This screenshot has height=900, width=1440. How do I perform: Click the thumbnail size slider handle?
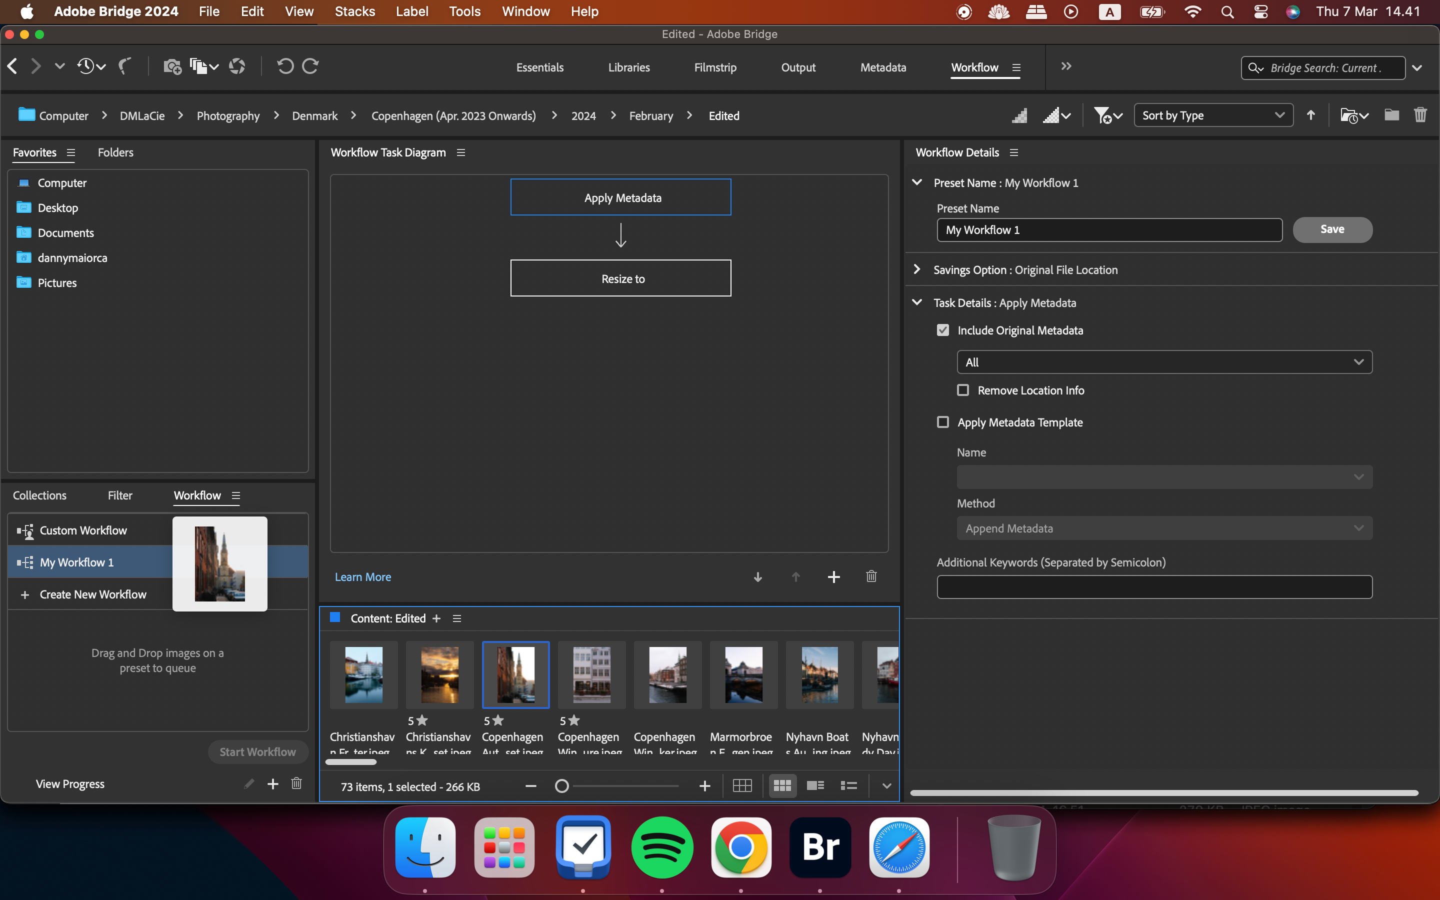point(561,786)
